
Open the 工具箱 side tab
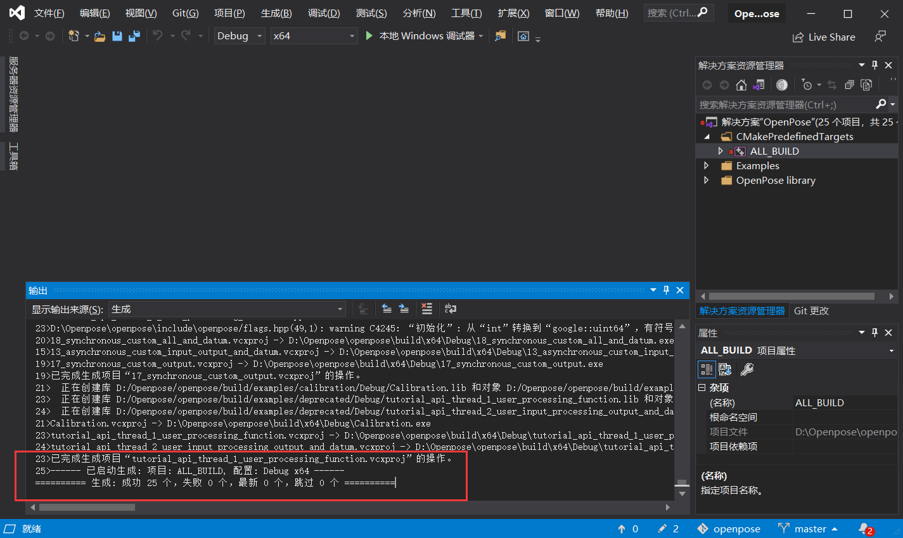point(13,157)
